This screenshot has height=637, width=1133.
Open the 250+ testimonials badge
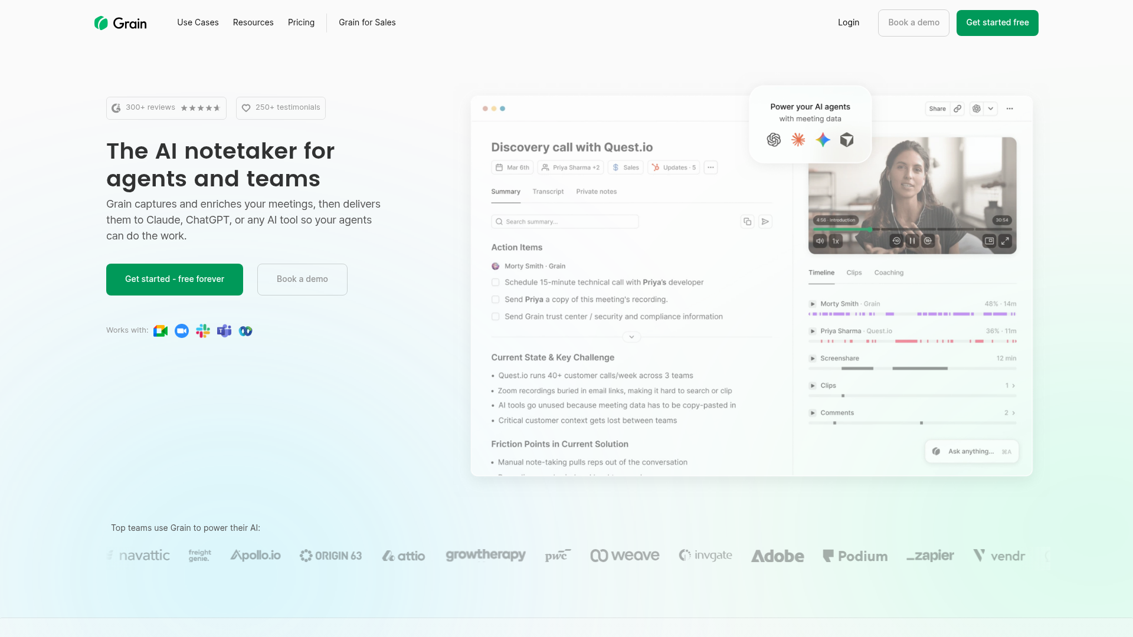(x=281, y=108)
